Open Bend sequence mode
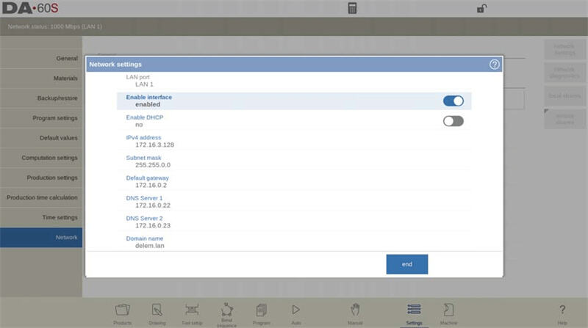 [226, 313]
